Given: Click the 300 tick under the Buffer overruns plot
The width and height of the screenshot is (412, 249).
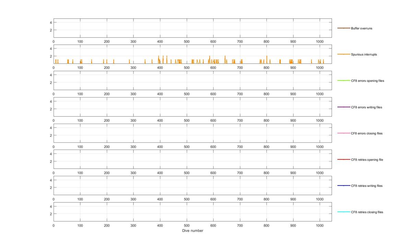Looking at the screenshot, I should [133, 42].
